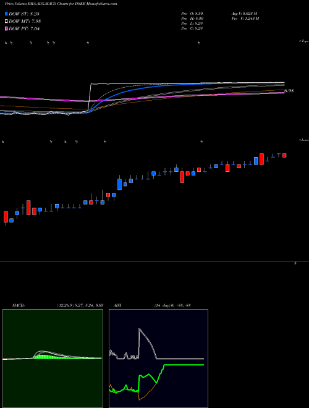Click the 'Pre H: 8.30' high value
This screenshot has height=408, width=309.
(x=192, y=18)
